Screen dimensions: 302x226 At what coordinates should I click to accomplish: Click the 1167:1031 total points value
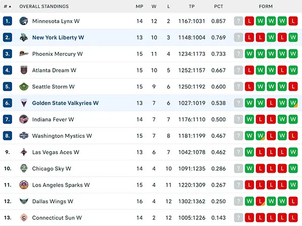tap(192, 21)
